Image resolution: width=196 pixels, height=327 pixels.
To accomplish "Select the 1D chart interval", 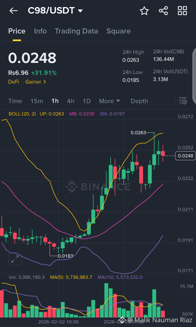I will pos(87,101).
